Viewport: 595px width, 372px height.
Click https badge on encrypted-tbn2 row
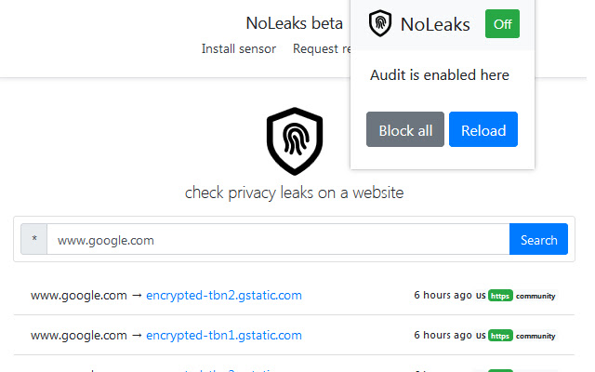(x=500, y=296)
